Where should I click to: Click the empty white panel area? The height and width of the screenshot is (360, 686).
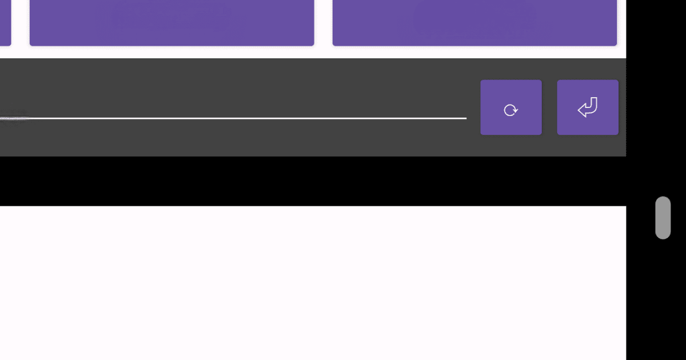point(313,283)
